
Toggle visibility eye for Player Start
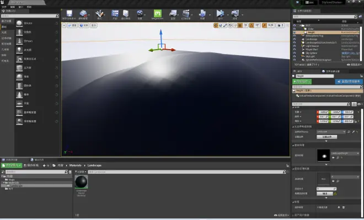[x=295, y=50]
